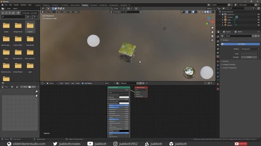
Task: Click the viewport pan hand icon
Action: coord(212,32)
